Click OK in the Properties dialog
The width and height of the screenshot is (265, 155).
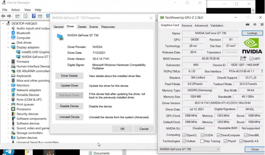(x=122, y=129)
